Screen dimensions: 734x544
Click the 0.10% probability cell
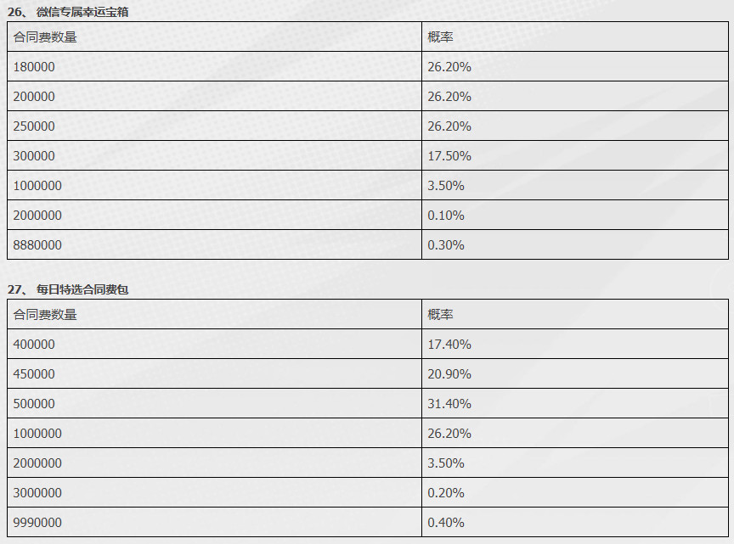(575, 216)
